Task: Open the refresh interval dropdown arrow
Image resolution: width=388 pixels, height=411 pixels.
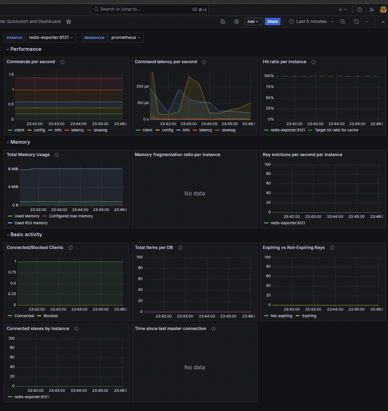Action: (x=367, y=22)
